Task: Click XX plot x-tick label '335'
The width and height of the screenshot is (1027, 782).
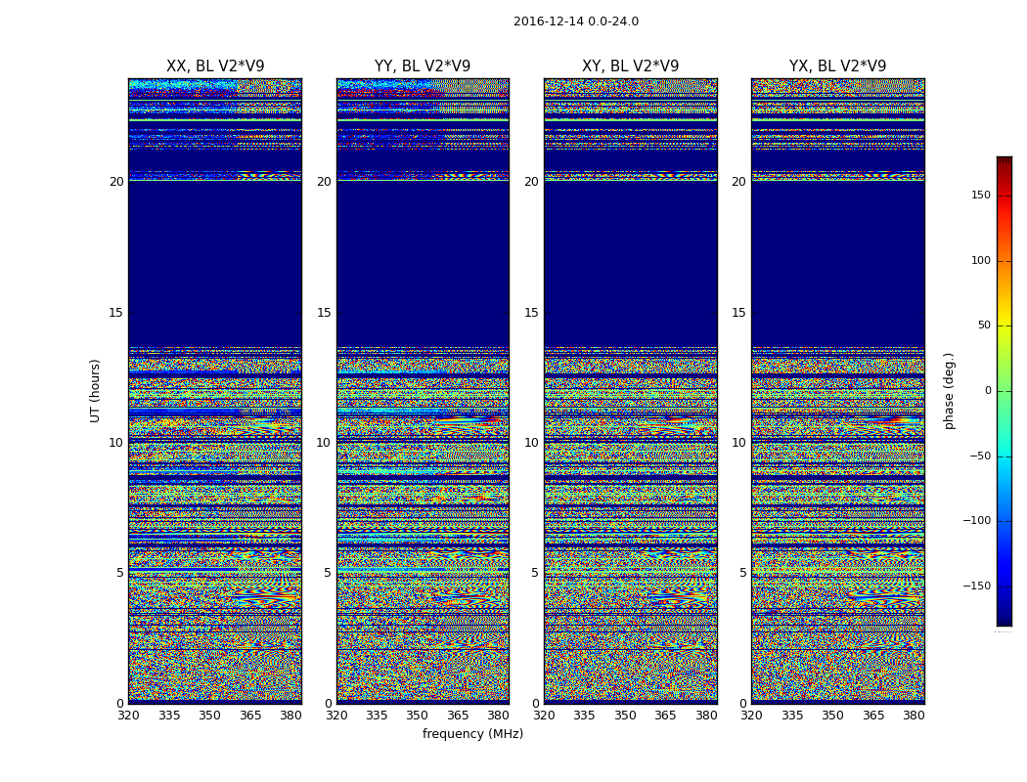Action: [169, 716]
